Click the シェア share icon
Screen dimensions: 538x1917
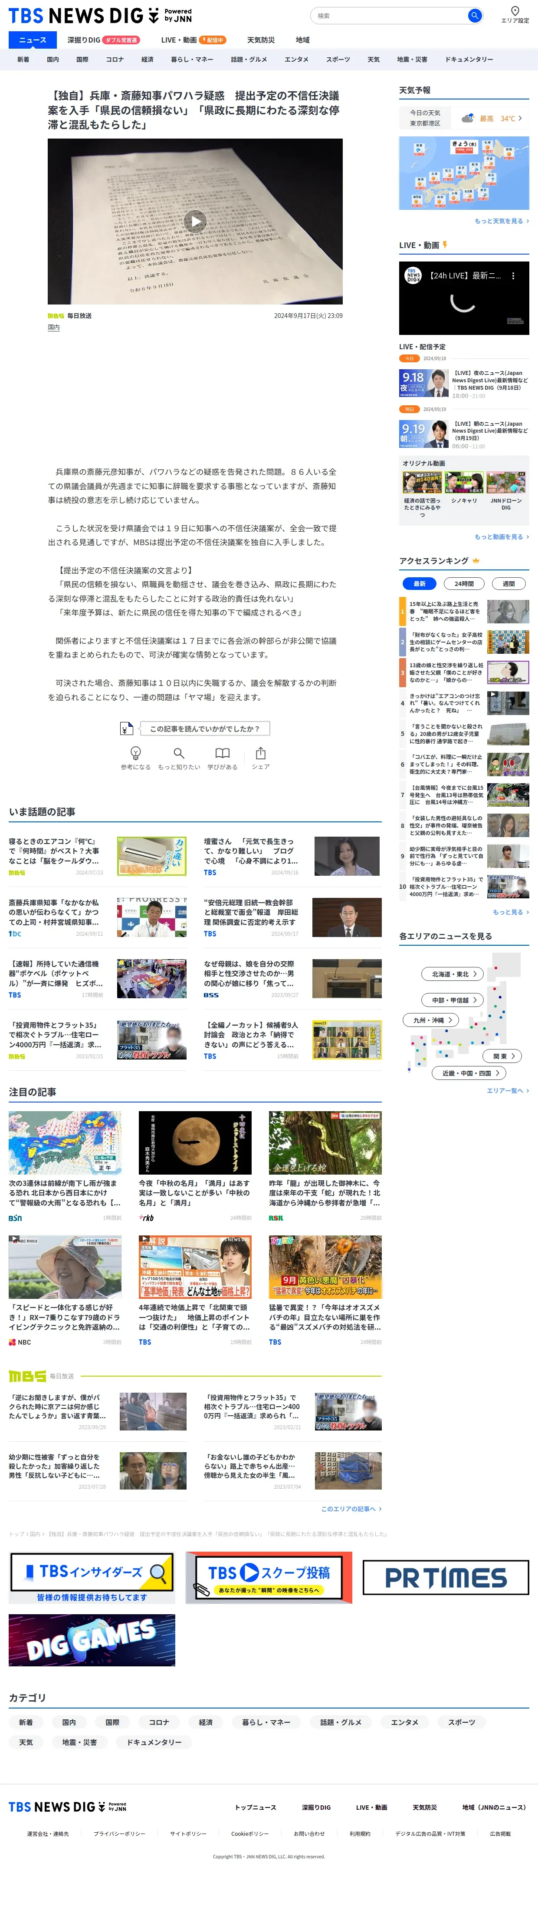[260, 753]
